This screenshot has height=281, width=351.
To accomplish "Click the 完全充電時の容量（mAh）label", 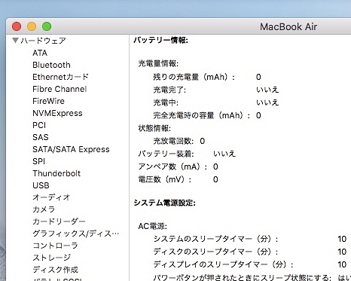I will (x=202, y=115).
